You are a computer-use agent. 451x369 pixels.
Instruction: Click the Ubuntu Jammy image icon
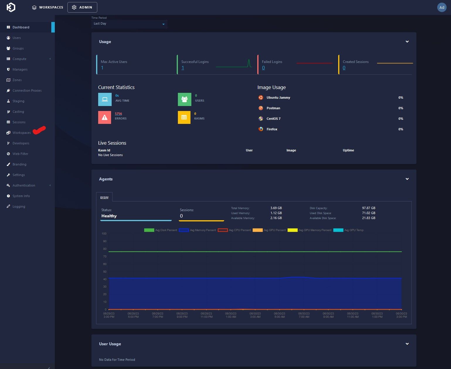[261, 98]
